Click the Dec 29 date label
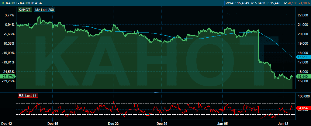 (162, 124)
